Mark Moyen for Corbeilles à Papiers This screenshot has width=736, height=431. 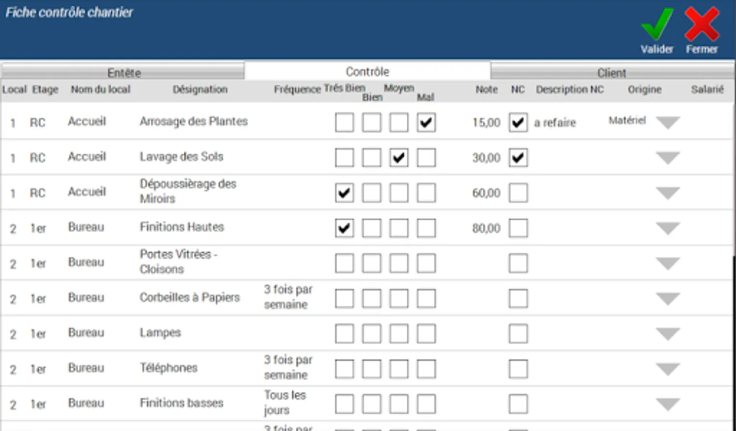click(x=399, y=298)
